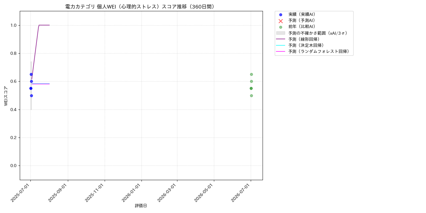Click the flat cyan-magenta prediction line near 0.58
Image resolution: width=426 pixels, height=213 pixels.
(40, 84)
